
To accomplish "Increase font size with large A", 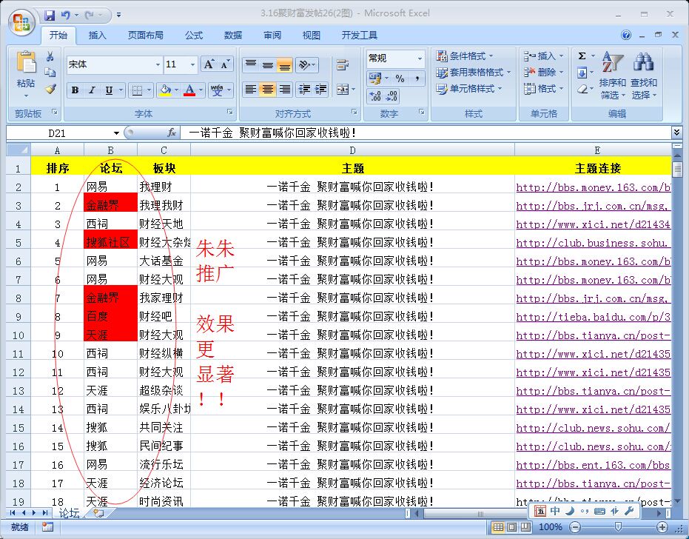I will [x=209, y=64].
